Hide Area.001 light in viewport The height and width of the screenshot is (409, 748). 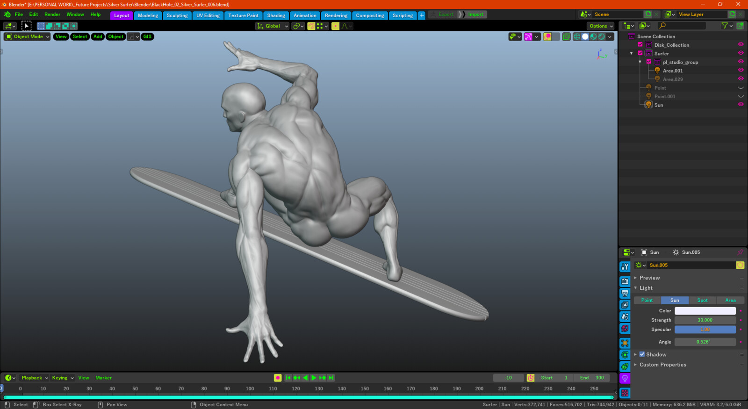pyautogui.click(x=741, y=71)
